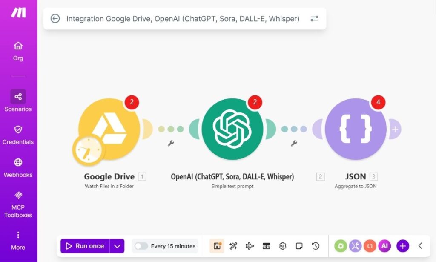
Task: Click the JSON badge showing 4
Action: pyautogui.click(x=378, y=102)
